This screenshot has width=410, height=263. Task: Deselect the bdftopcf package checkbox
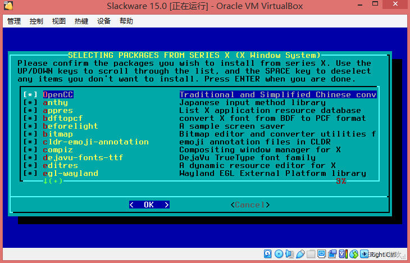point(30,118)
